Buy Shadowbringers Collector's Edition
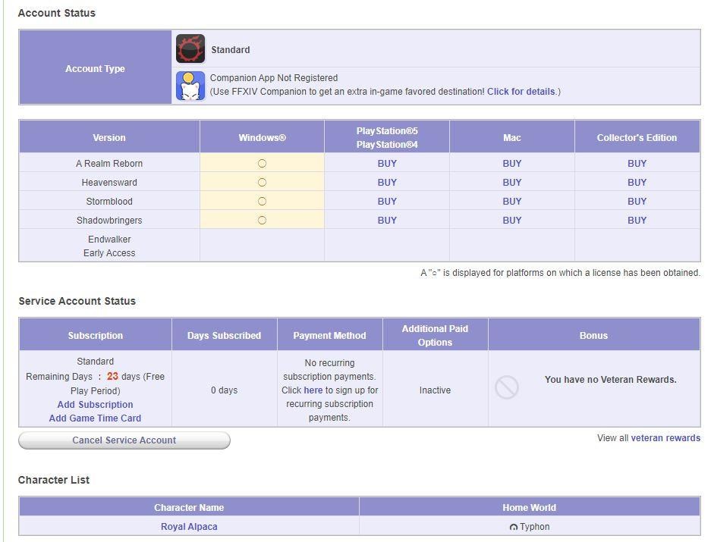The width and height of the screenshot is (714, 542). pos(637,221)
